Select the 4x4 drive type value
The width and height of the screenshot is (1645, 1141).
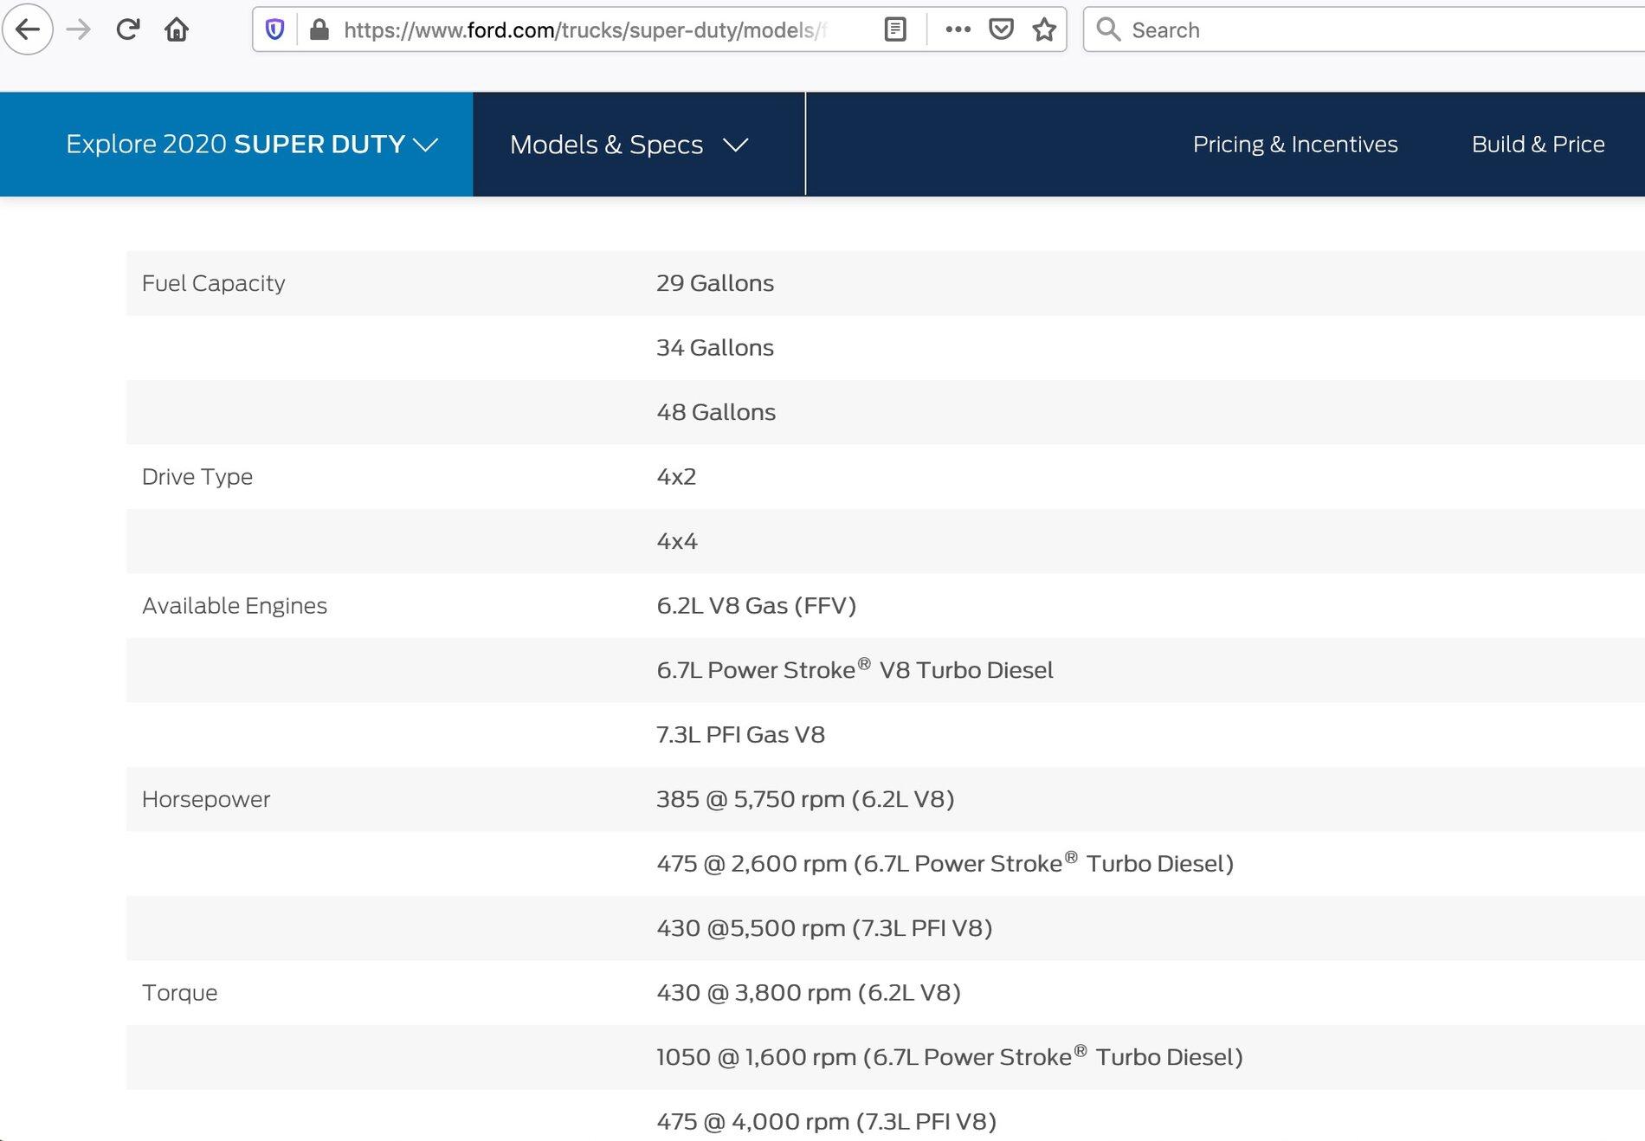677,541
